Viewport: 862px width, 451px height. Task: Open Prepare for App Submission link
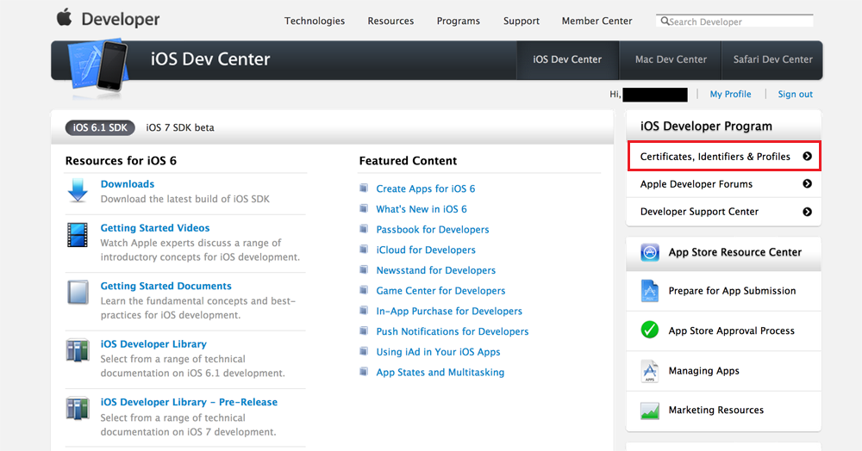[x=732, y=291]
